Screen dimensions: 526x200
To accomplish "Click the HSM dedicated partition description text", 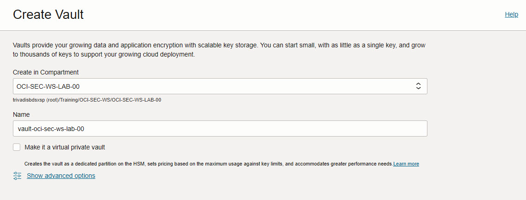I will (x=208, y=164).
